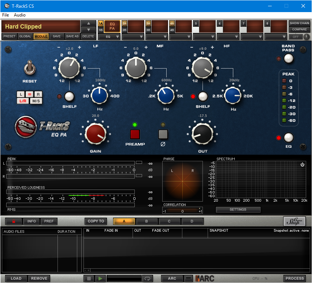Open the Audio menu
The image size is (312, 283).
pos(20,15)
